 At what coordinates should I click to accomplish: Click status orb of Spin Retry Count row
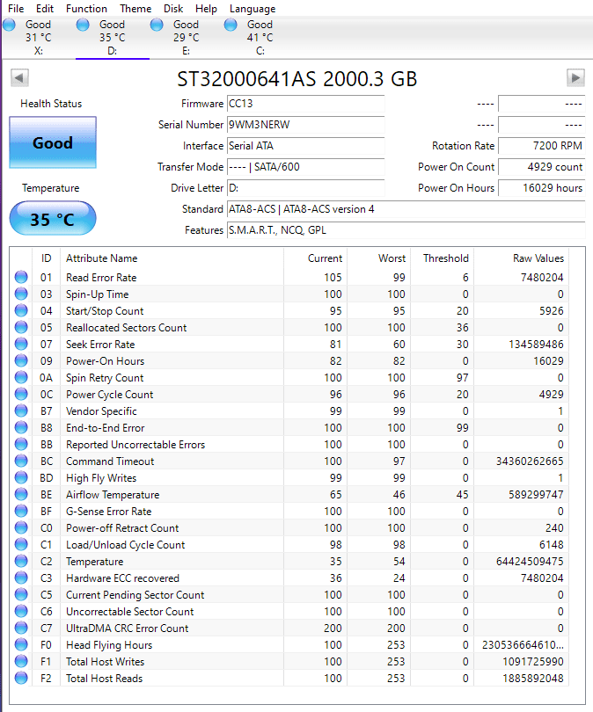coord(21,377)
